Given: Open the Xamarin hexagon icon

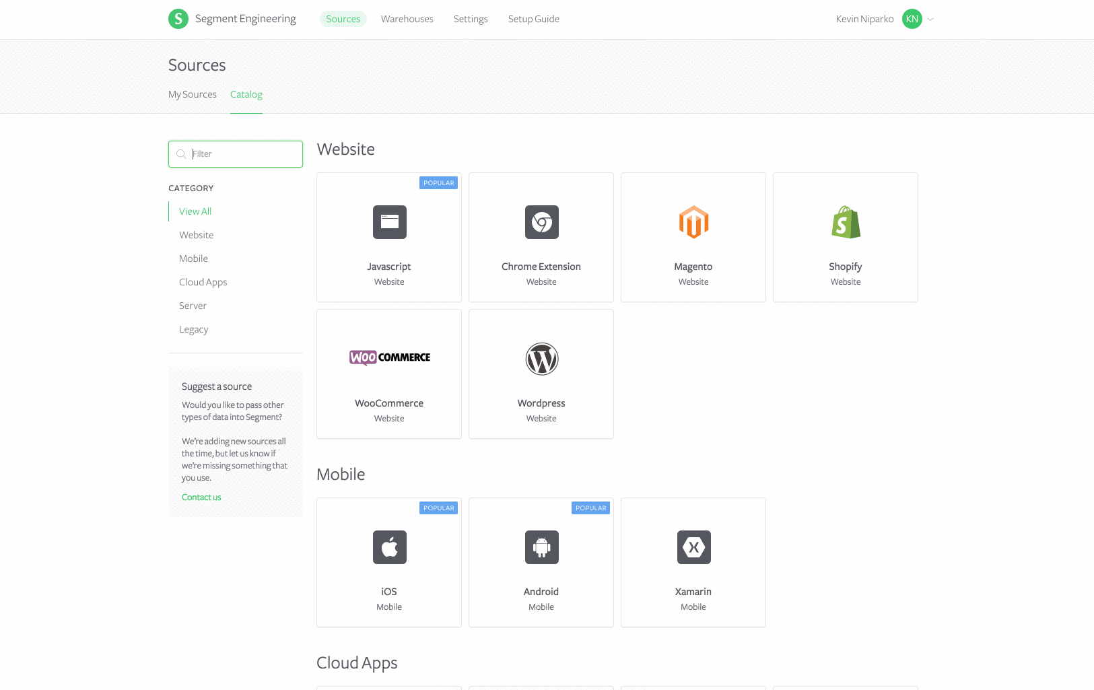Looking at the screenshot, I should tap(694, 547).
